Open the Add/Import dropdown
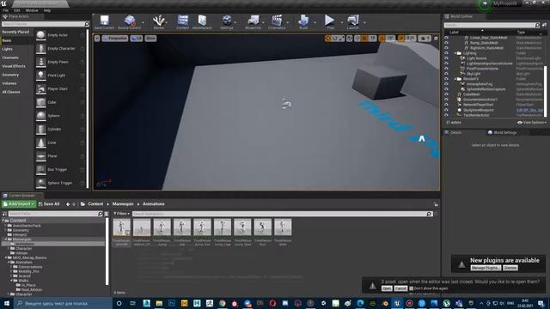Viewport: 550px width, 309px height. (x=19, y=204)
